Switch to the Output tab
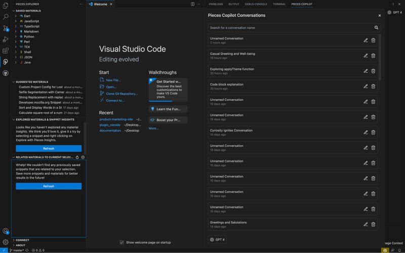 point(234,4)
